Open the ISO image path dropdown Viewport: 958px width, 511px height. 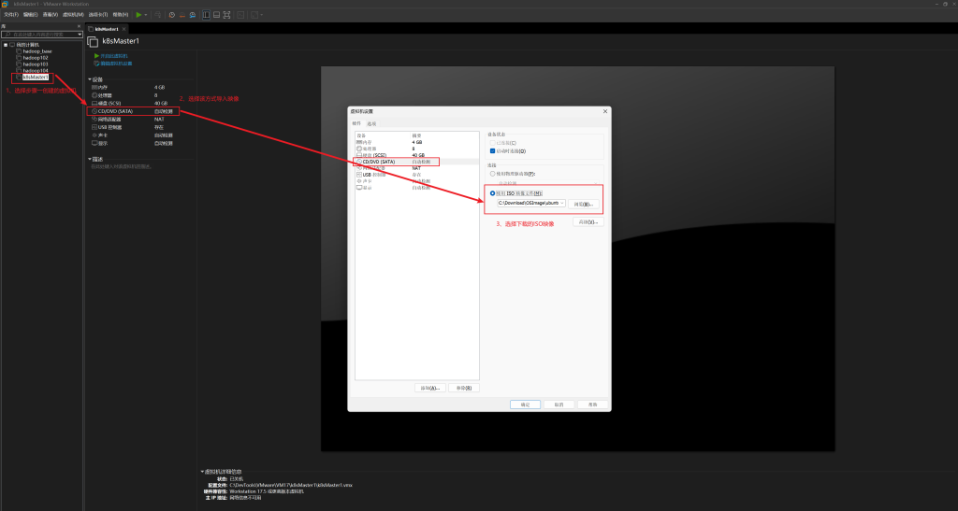(x=562, y=203)
